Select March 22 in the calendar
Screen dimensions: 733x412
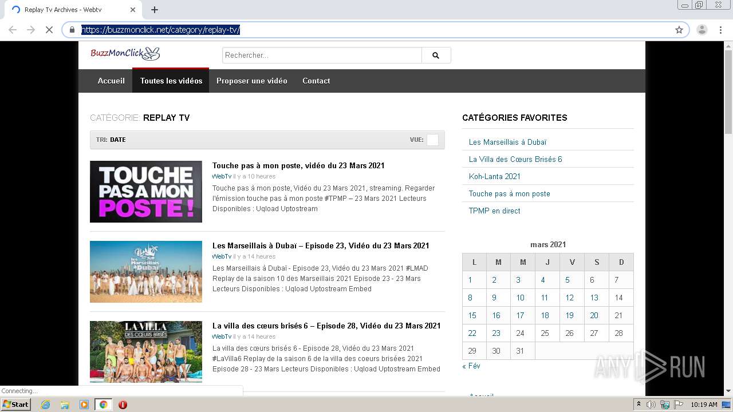(x=472, y=333)
